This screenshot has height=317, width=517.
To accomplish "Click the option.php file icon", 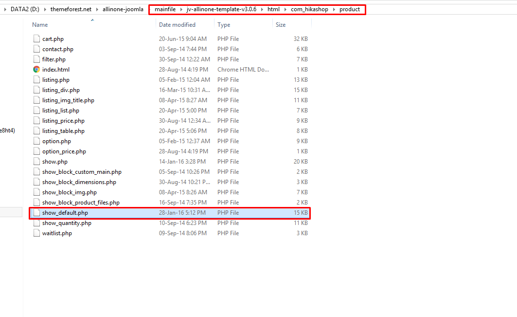I will click(36, 141).
